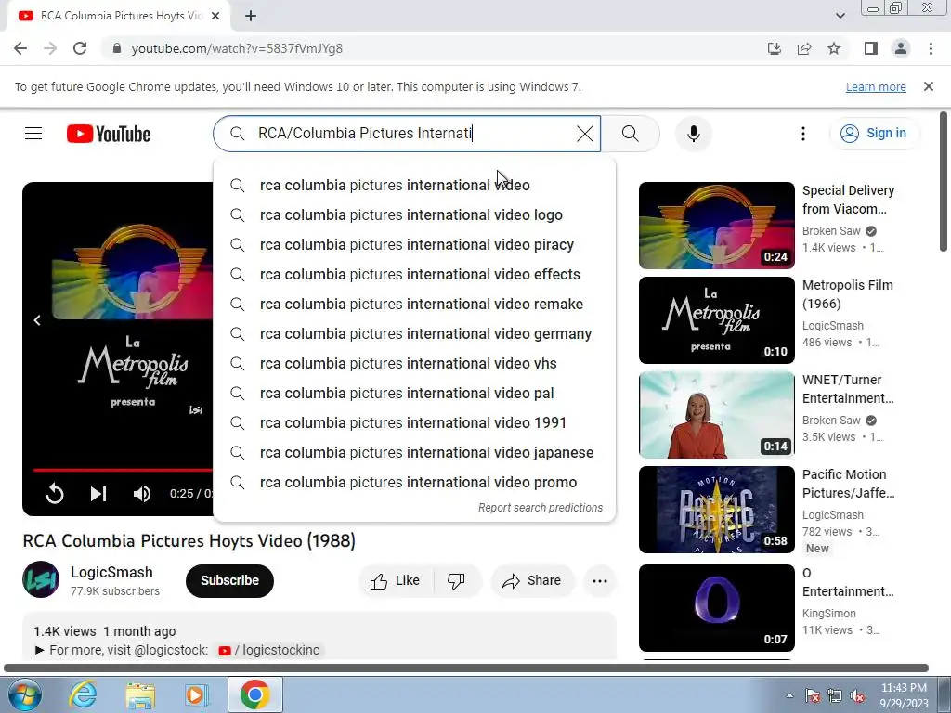
Task: Choose suggestion ending in 'video 1991'
Action: (x=414, y=422)
